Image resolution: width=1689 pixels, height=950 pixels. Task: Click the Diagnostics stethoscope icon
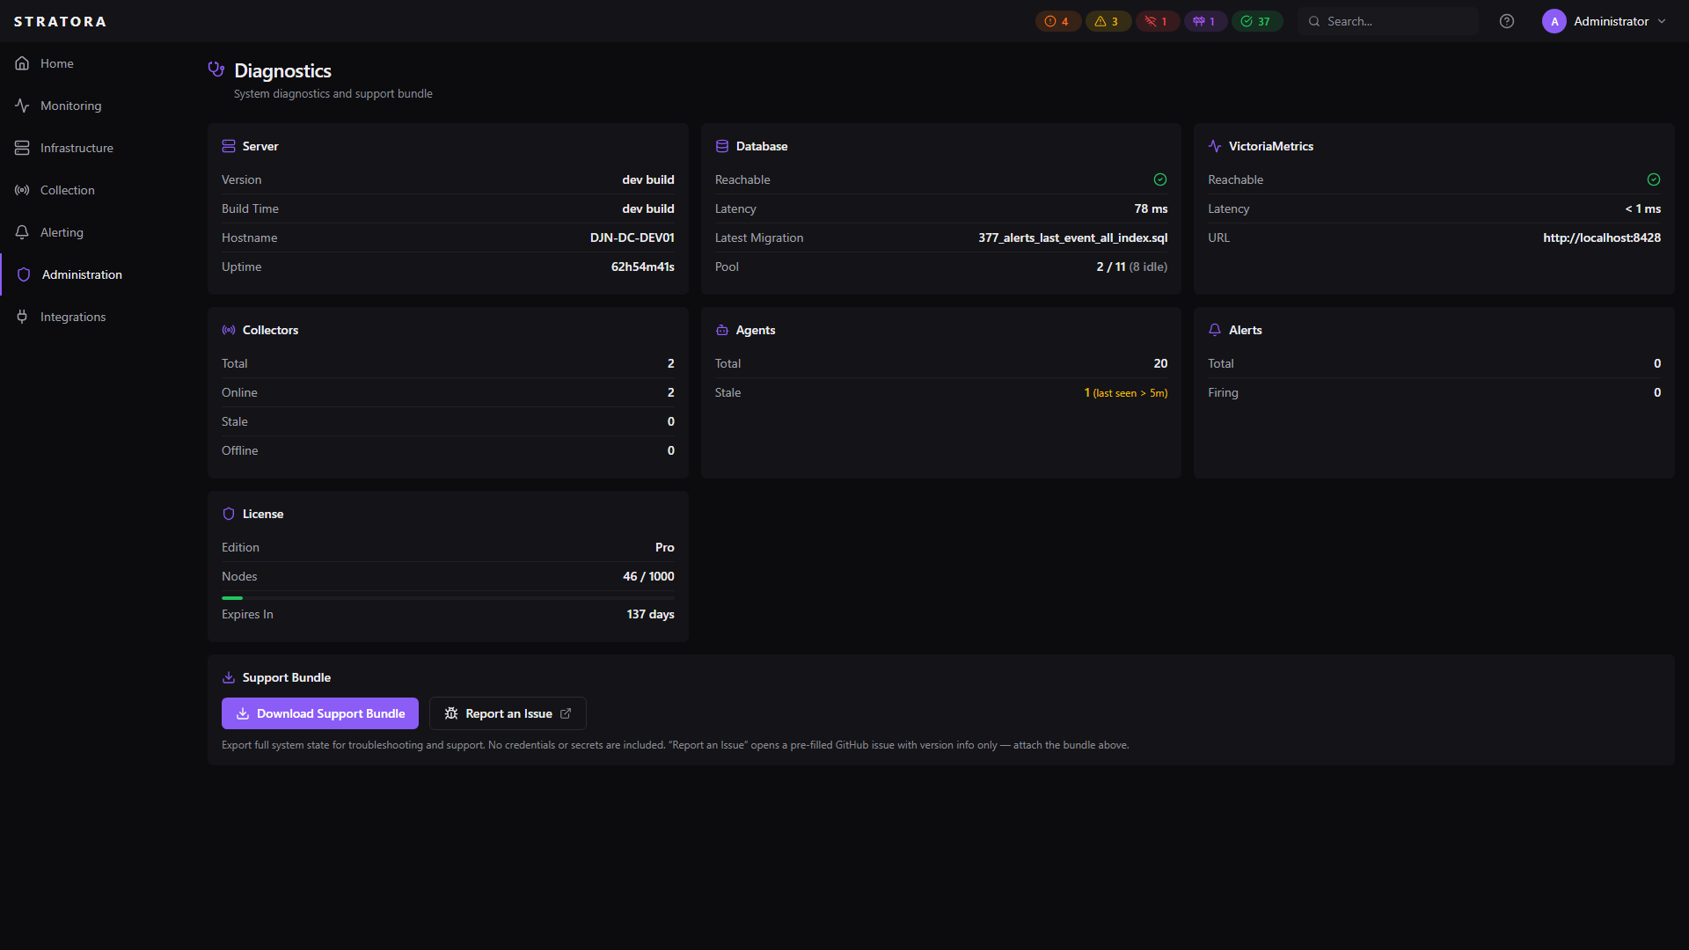click(216, 69)
